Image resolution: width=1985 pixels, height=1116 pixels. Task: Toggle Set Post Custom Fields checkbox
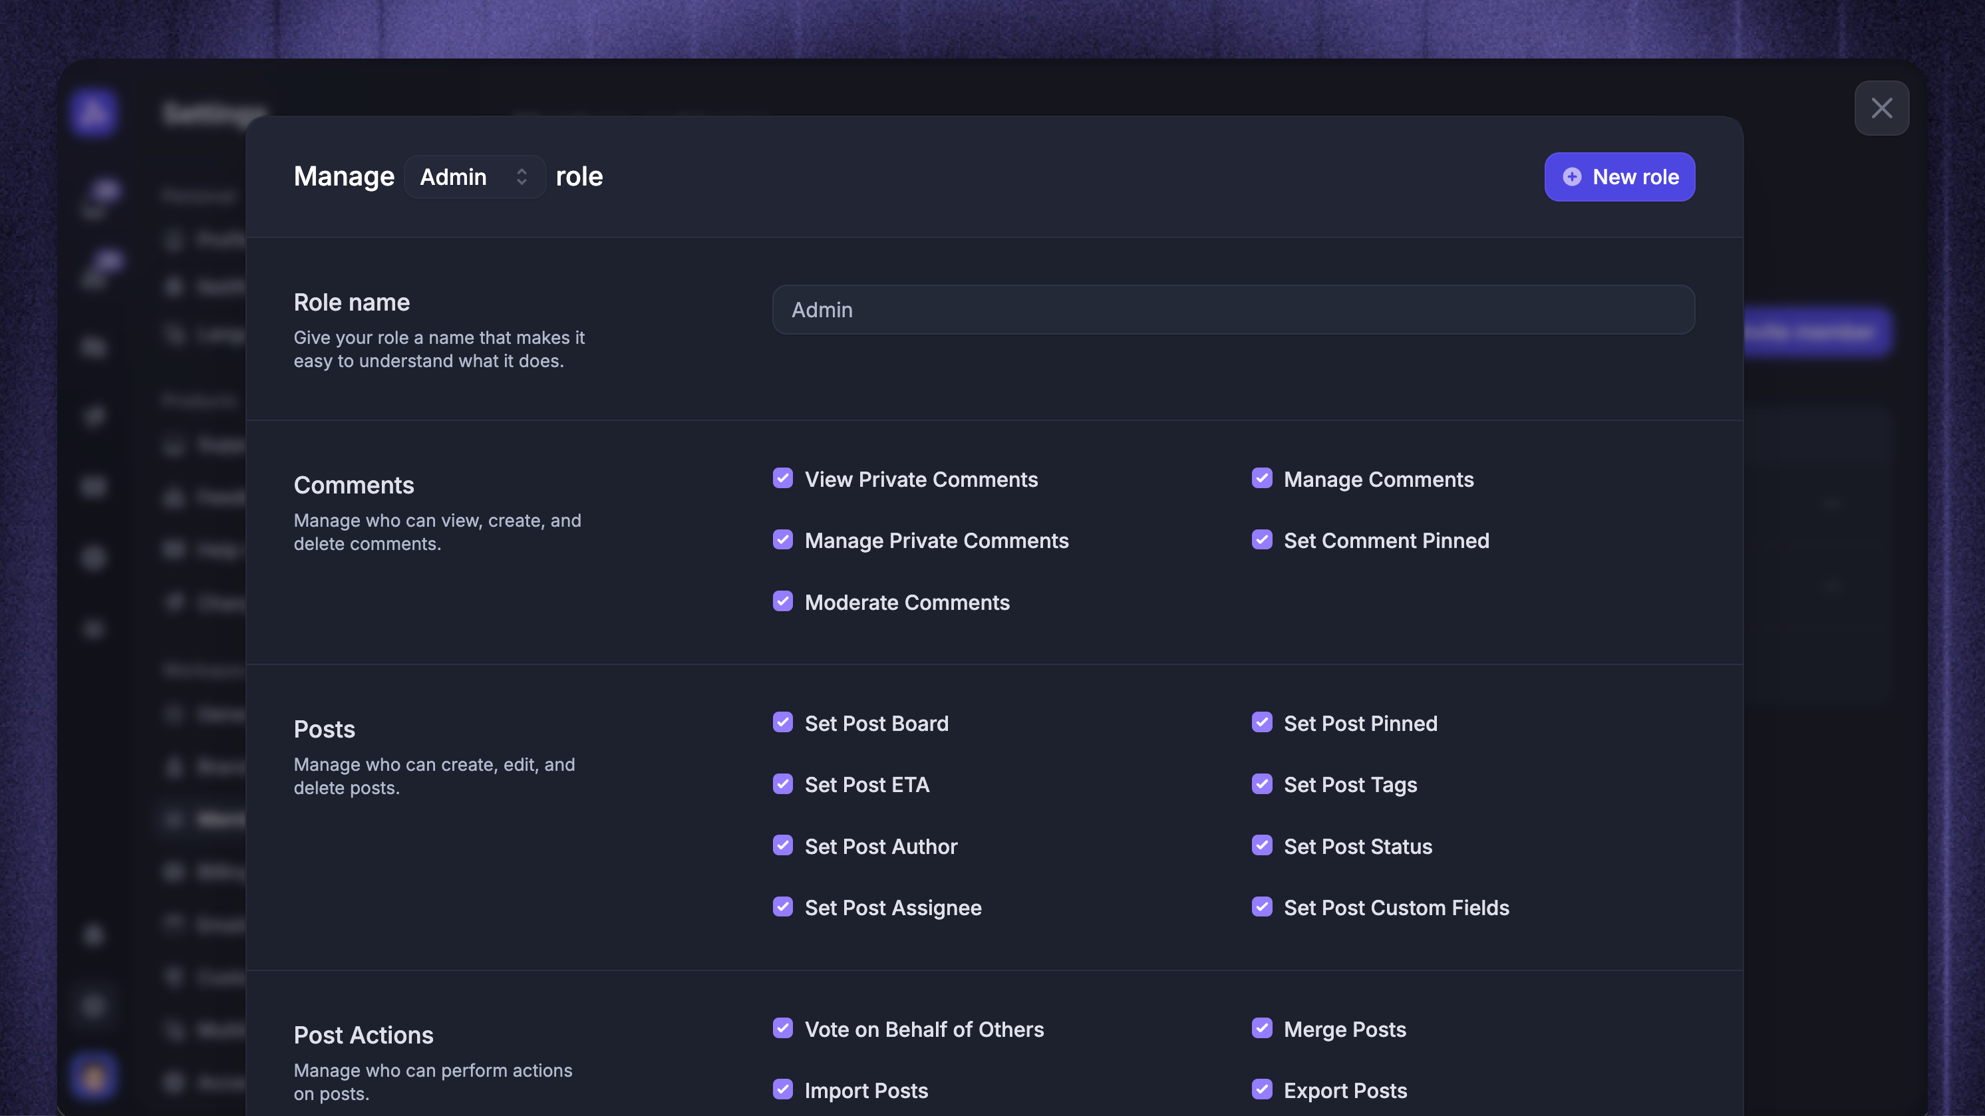(x=1261, y=907)
